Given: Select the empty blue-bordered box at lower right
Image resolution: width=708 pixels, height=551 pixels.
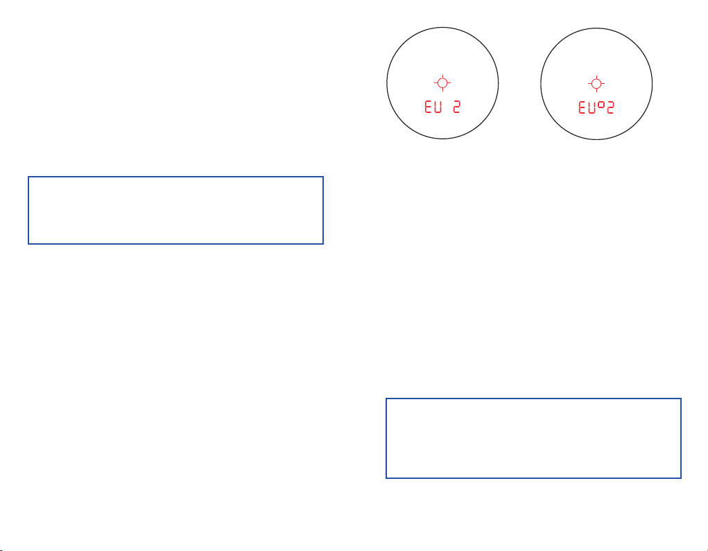Looking at the screenshot, I should (x=533, y=438).
